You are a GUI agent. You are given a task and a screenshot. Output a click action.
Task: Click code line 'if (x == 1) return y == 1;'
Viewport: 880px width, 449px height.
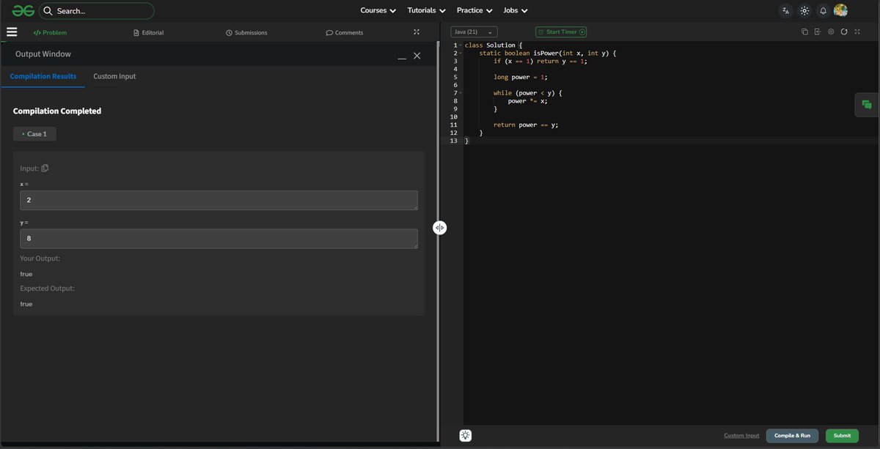click(540, 62)
